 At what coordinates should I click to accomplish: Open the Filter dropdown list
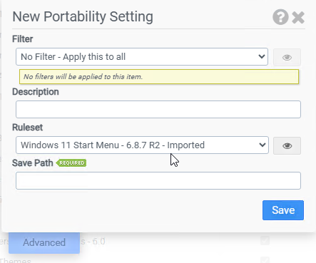click(142, 57)
